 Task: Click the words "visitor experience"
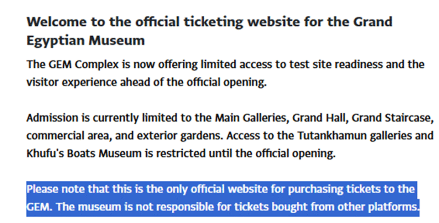[72, 83]
